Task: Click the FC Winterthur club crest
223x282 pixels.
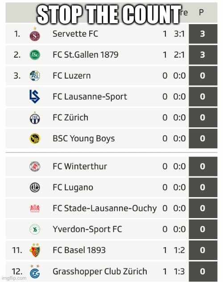Action: (35, 167)
